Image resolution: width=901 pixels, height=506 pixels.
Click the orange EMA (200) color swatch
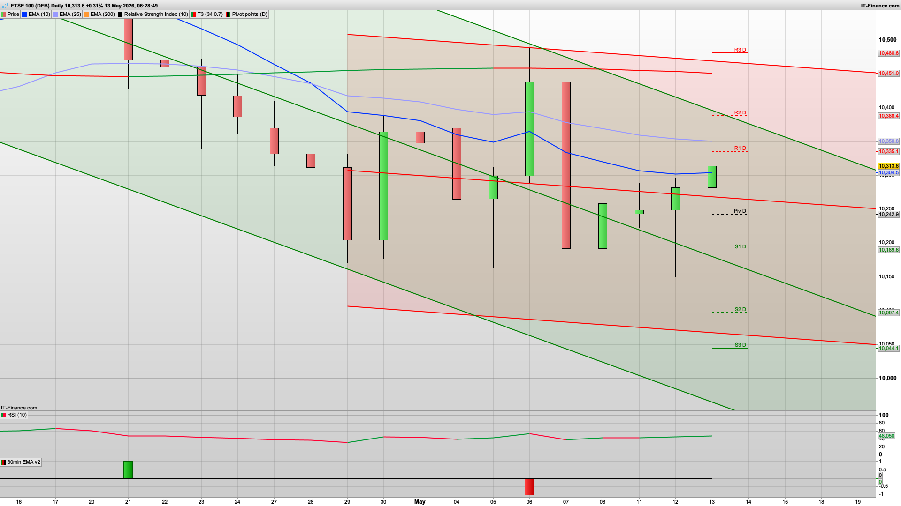tap(86, 15)
